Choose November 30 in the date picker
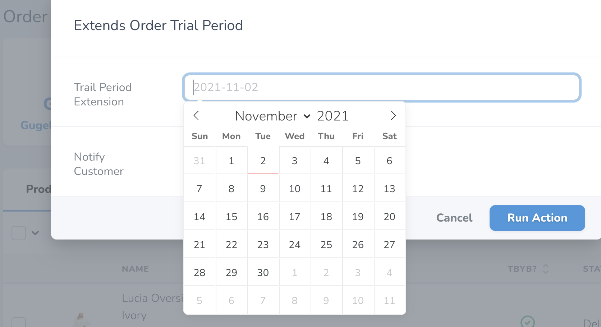 (263, 272)
